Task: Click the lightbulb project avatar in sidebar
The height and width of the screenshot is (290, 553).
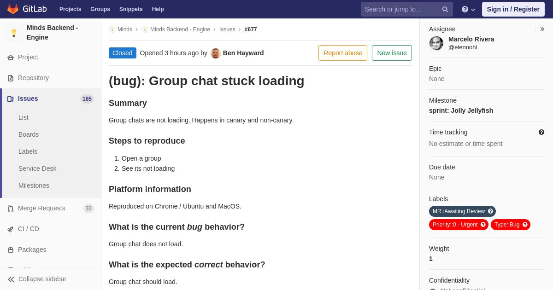Action: tap(14, 33)
